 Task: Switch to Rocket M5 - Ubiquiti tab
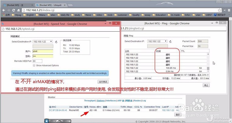[51, 5]
